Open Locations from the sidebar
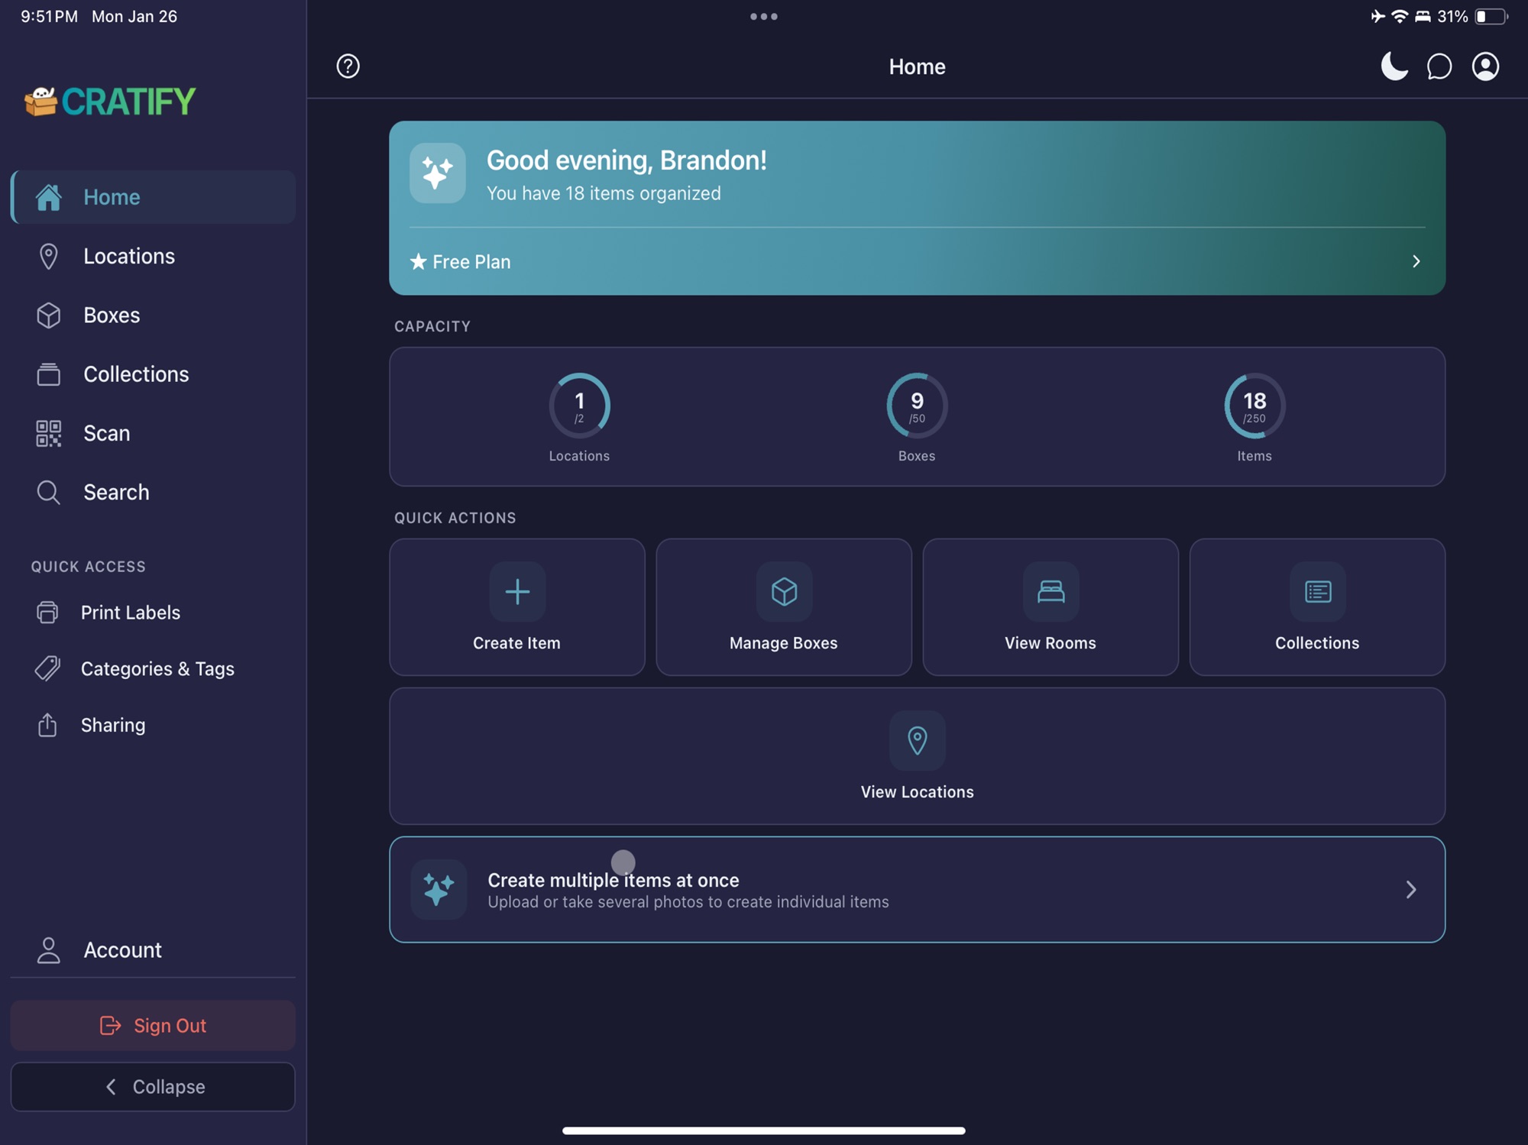This screenshot has height=1145, width=1528. tap(153, 256)
